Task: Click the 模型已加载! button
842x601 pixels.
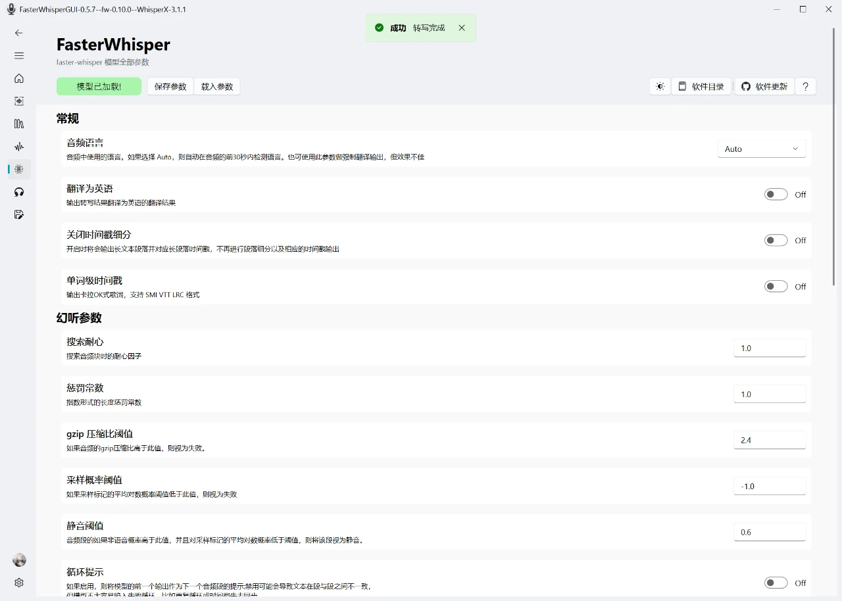Action: click(x=99, y=86)
